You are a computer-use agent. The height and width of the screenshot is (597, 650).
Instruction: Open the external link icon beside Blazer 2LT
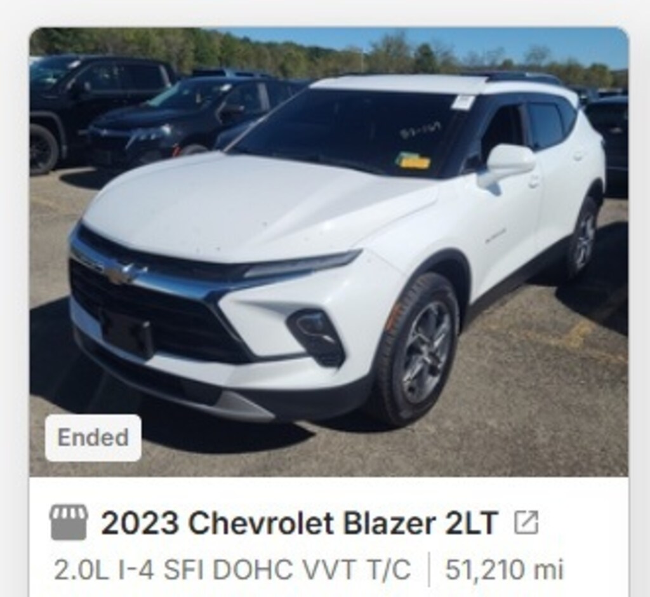coord(526,522)
